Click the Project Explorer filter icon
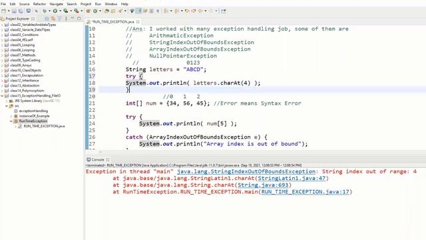 coord(59,19)
